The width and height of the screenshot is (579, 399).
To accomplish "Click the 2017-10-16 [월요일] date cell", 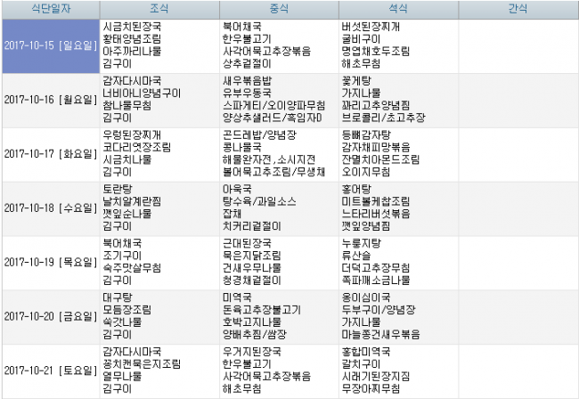I will tap(49, 100).
